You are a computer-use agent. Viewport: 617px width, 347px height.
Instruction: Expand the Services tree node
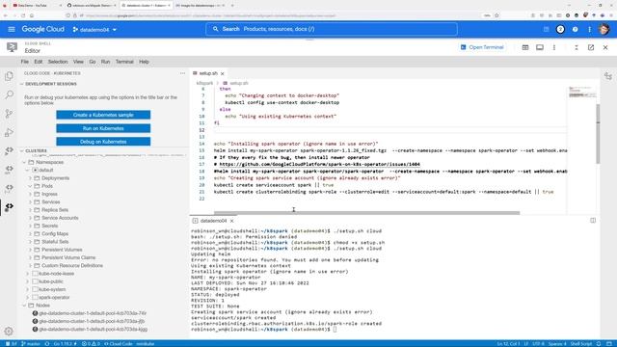coord(30,201)
